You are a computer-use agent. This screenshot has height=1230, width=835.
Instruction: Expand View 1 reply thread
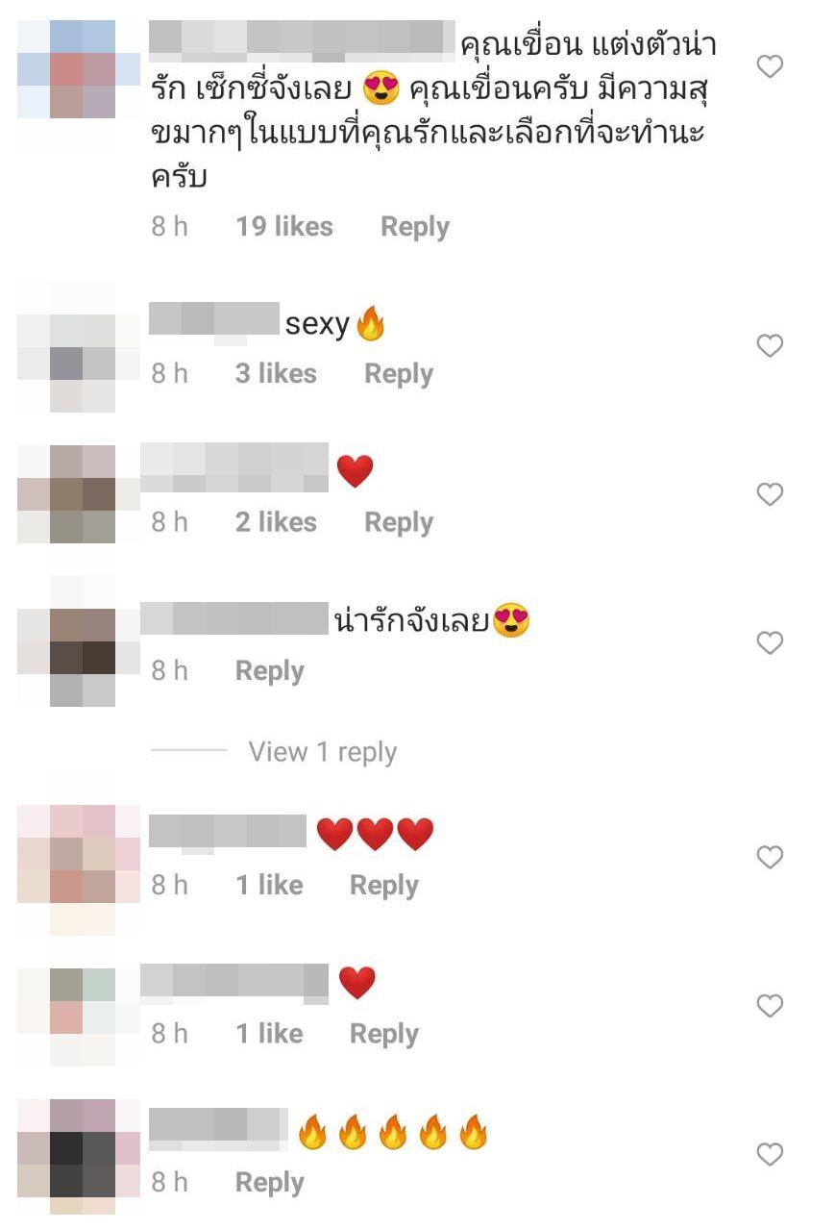[x=323, y=752]
